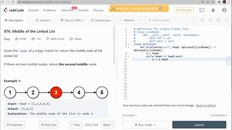Open the browser profile avatar
The image size is (232, 130).
[224, 2]
